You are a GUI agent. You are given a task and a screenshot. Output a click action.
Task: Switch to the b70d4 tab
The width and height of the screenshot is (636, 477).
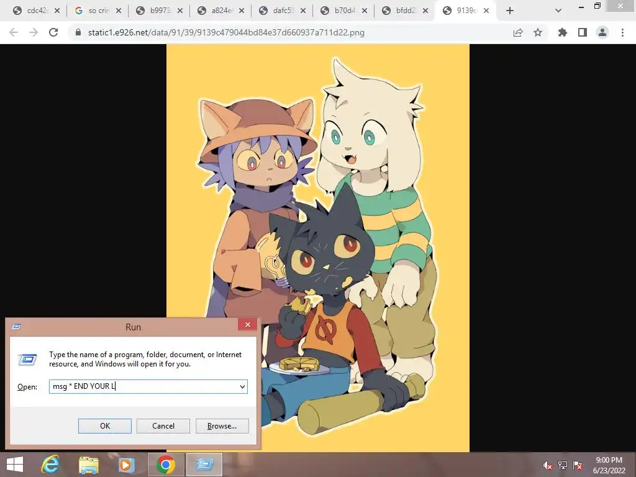pos(338,11)
